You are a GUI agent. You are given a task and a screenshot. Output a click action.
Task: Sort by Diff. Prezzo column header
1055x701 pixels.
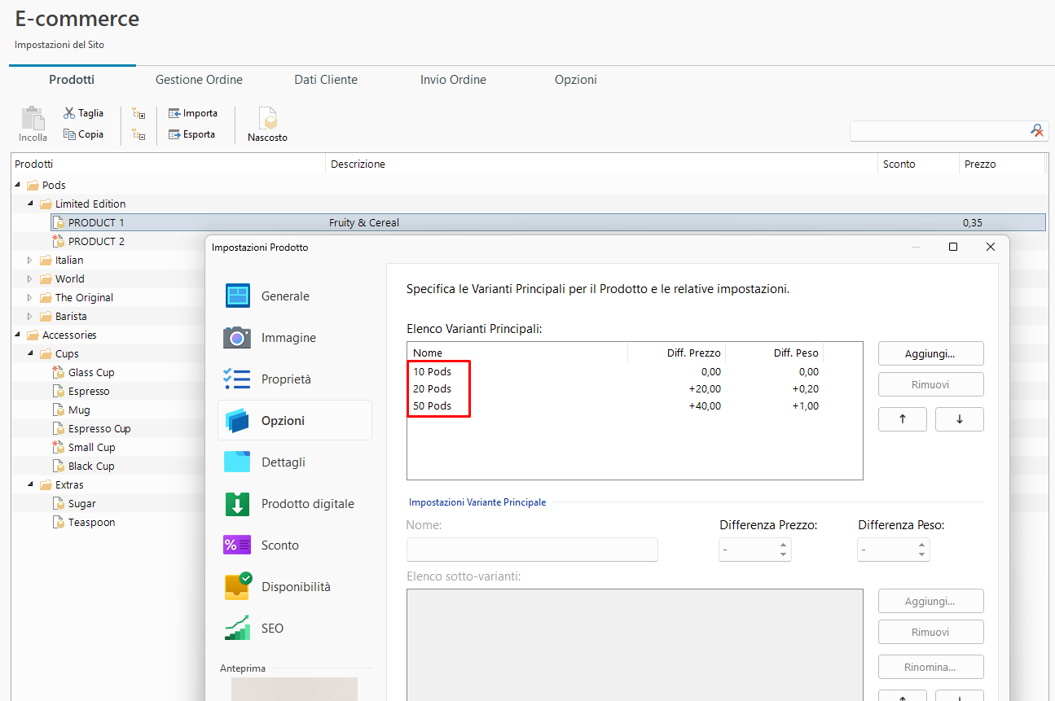[x=676, y=353]
